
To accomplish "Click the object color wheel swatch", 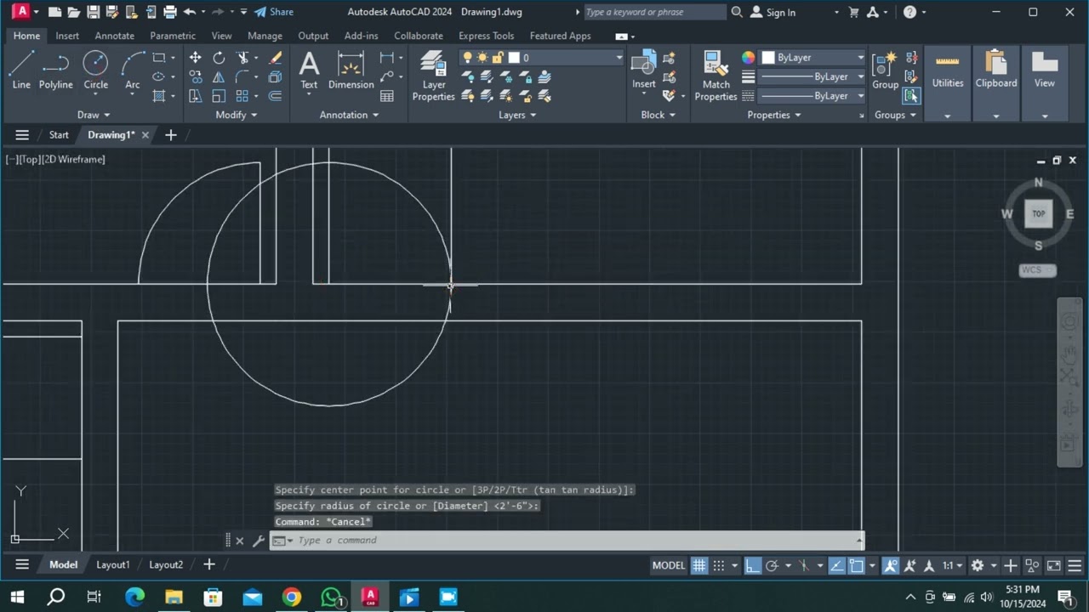I will [748, 58].
